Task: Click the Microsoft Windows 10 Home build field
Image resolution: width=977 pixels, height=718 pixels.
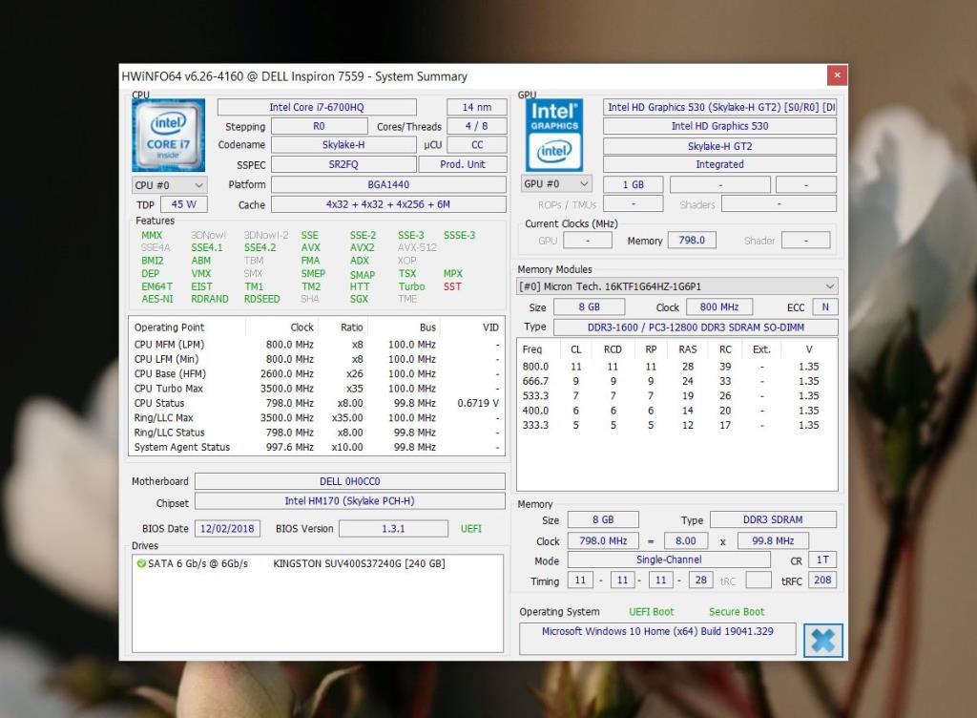Action: (657, 637)
